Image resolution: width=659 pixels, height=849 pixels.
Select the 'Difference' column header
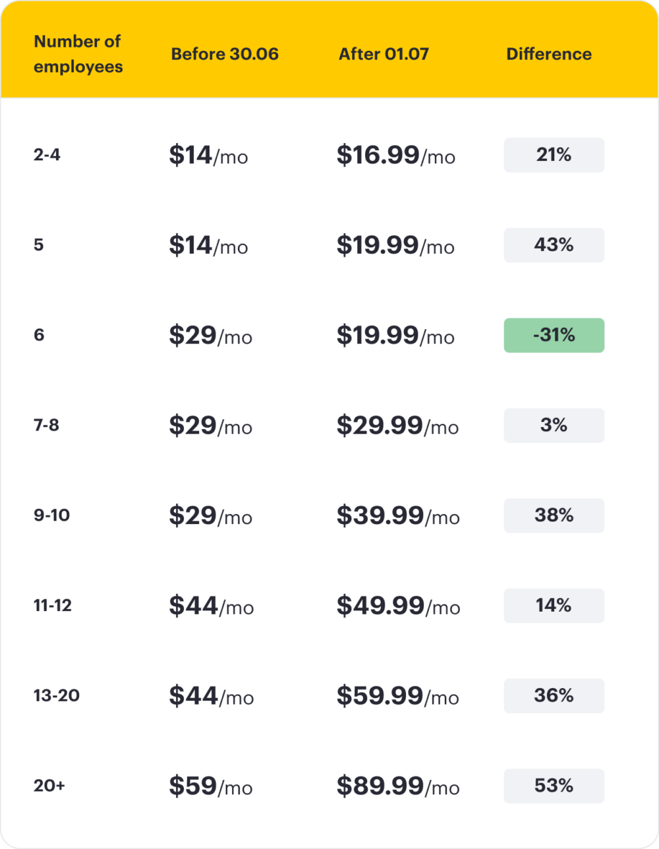click(549, 54)
